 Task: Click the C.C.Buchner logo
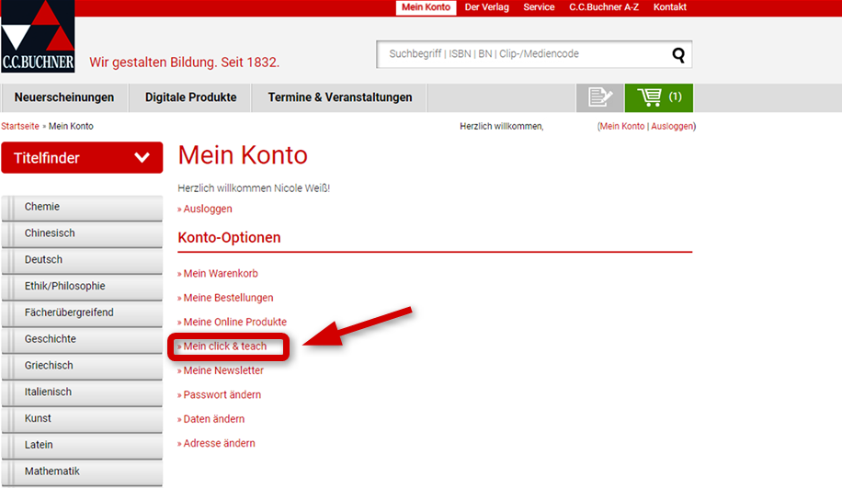click(x=38, y=36)
